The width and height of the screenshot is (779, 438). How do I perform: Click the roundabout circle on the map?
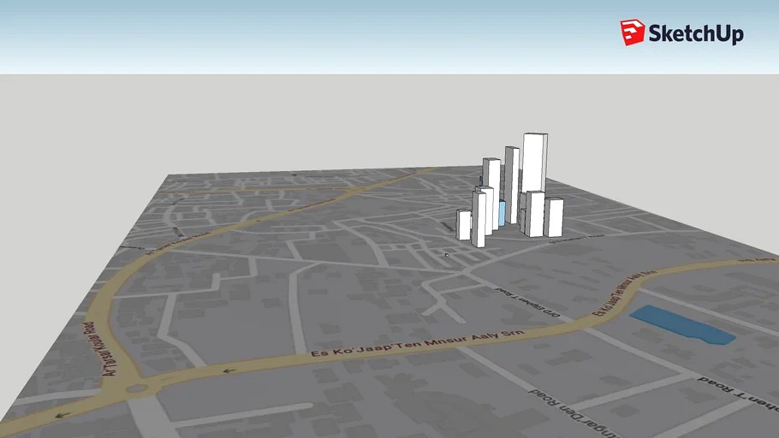point(137,388)
